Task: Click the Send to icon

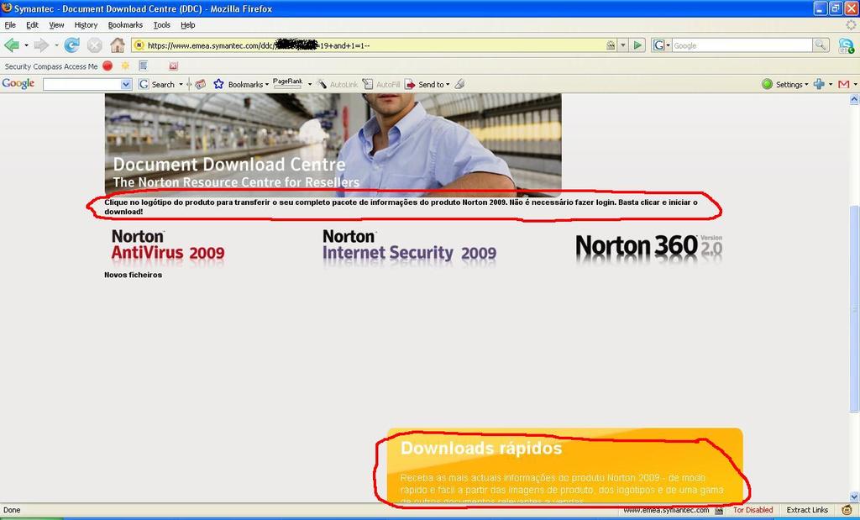Action: tap(410, 84)
